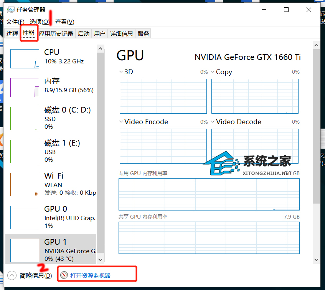Viewport: 325px width, 290px height.
Task: Select the GPU 0 graph thumbnail
Action: (25, 217)
